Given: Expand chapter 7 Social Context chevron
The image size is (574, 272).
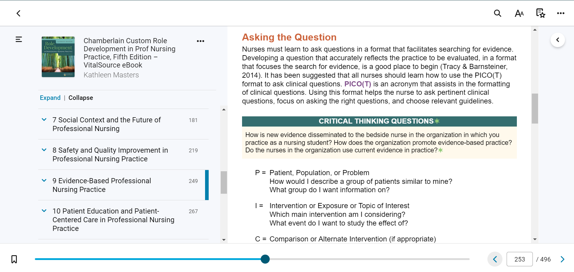Looking at the screenshot, I should 44,120.
